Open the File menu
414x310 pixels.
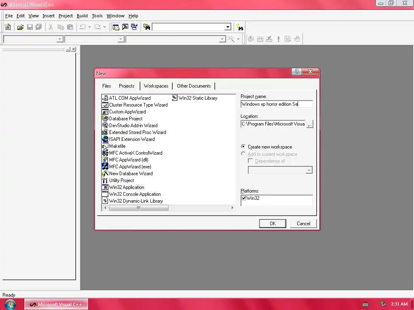[9, 16]
